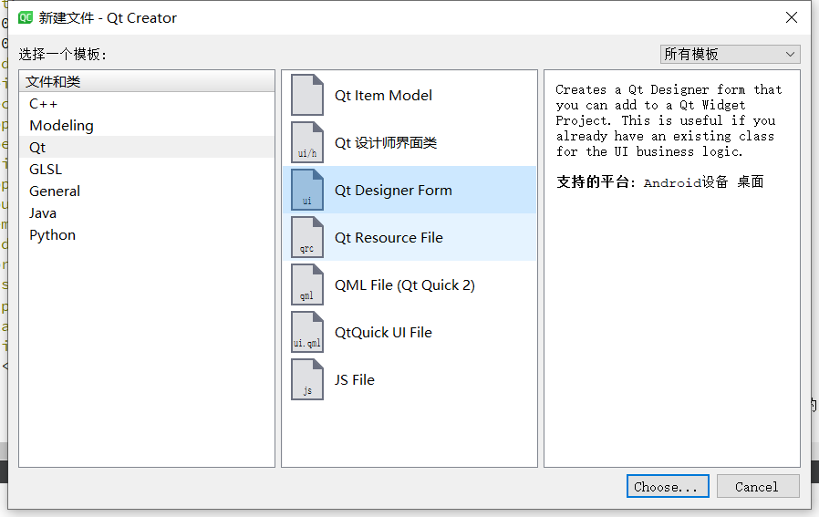Select the Qt category
Screen dimensions: 819x517
point(147,148)
